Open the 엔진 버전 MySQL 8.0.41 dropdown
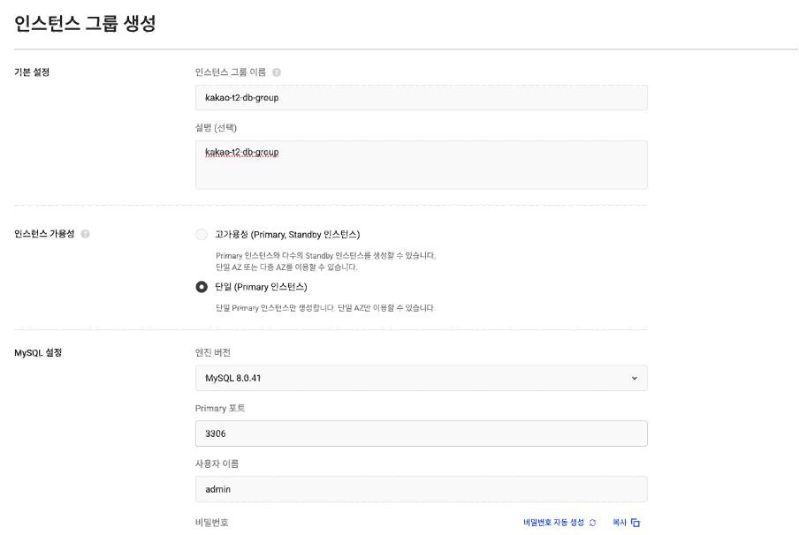Screen dimensions: 799x535 422,378
